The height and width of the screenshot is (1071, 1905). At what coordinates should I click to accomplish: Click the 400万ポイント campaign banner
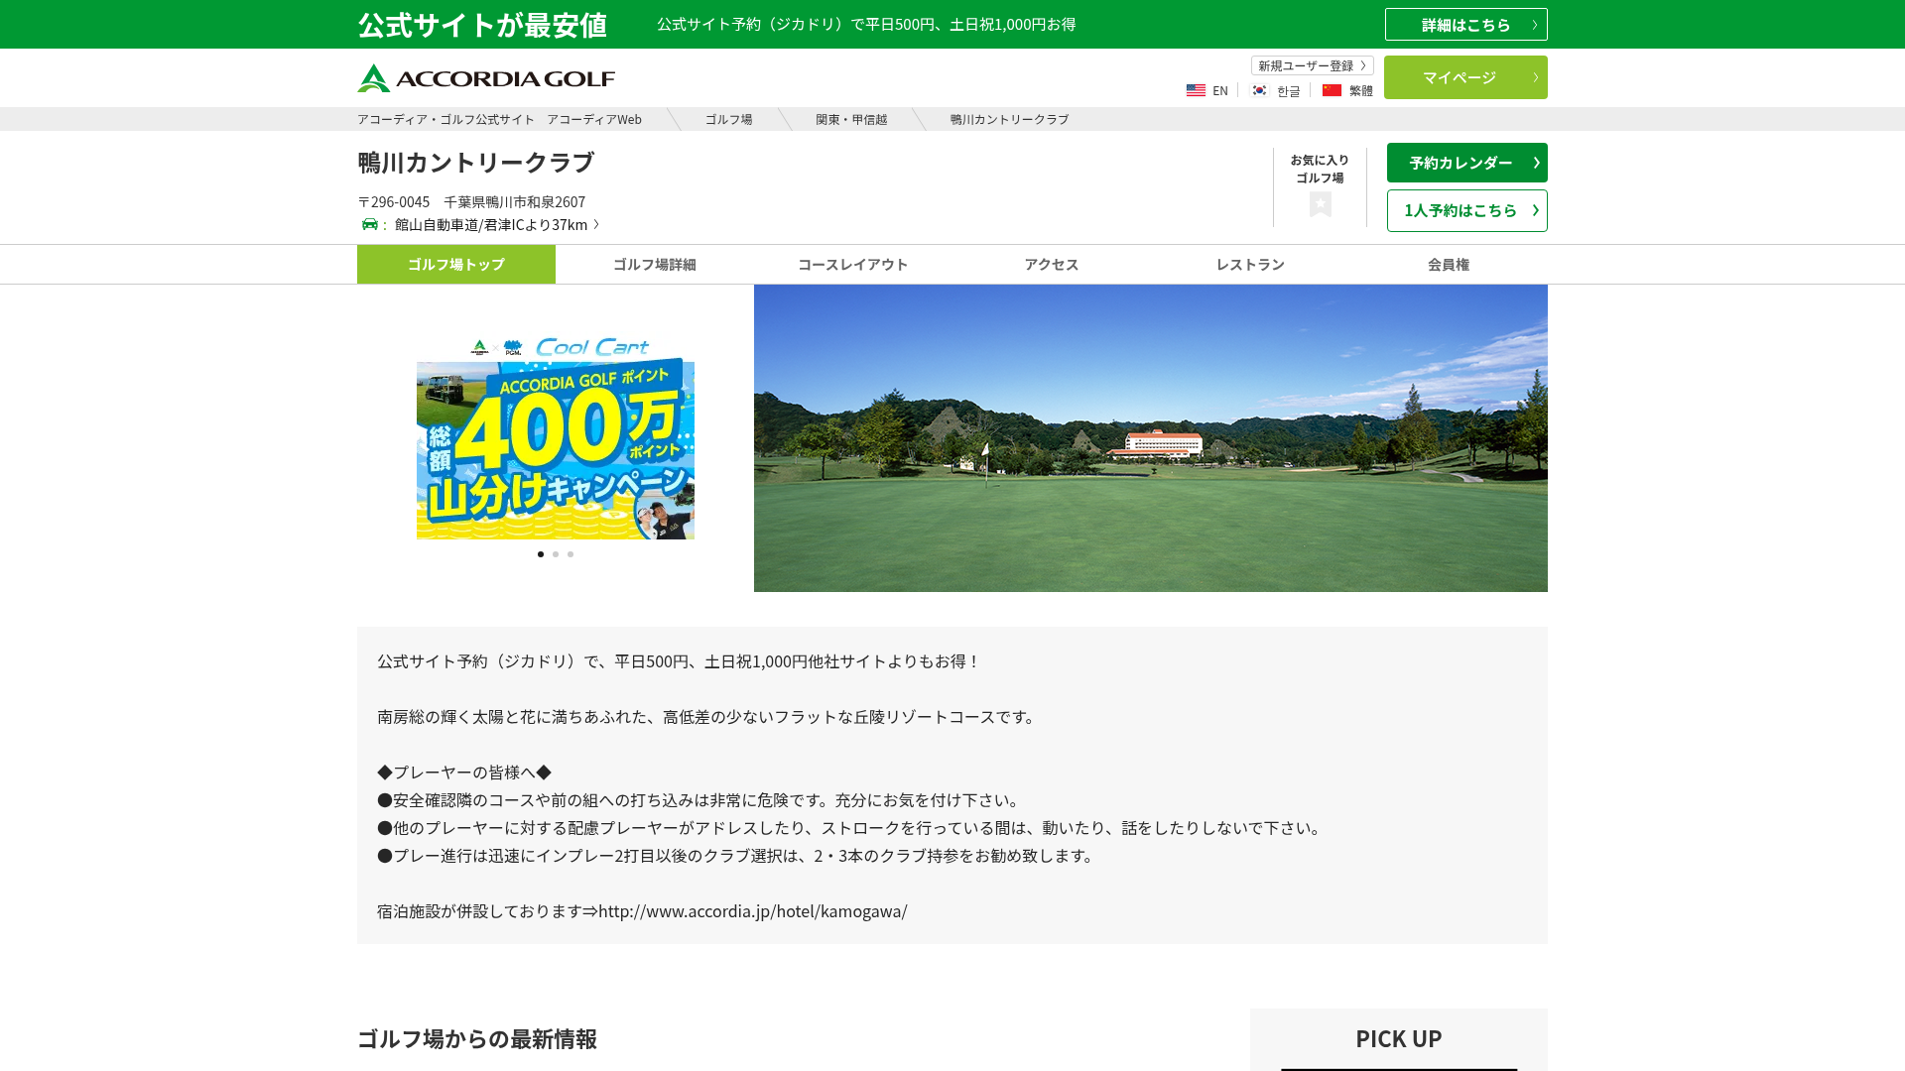point(556,438)
